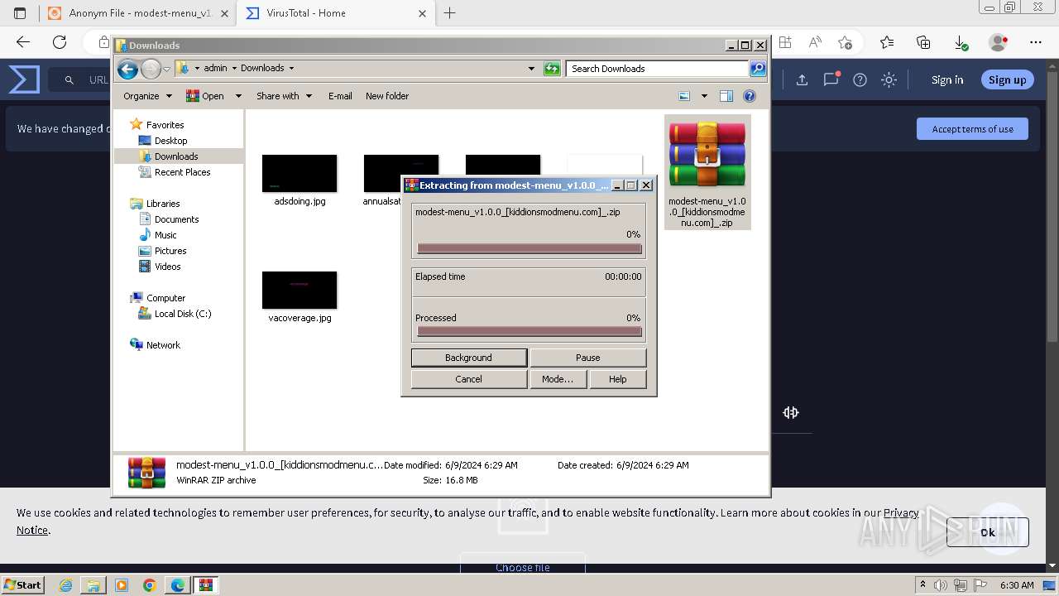Click VirusTotal help question icon

click(860, 80)
